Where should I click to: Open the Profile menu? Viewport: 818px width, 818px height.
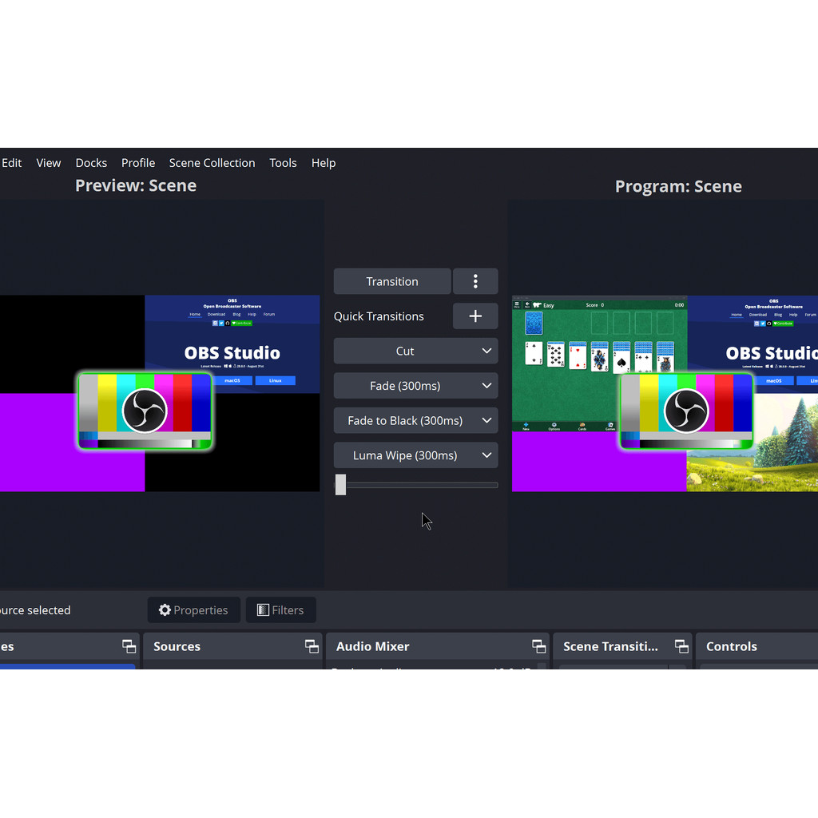(x=138, y=163)
